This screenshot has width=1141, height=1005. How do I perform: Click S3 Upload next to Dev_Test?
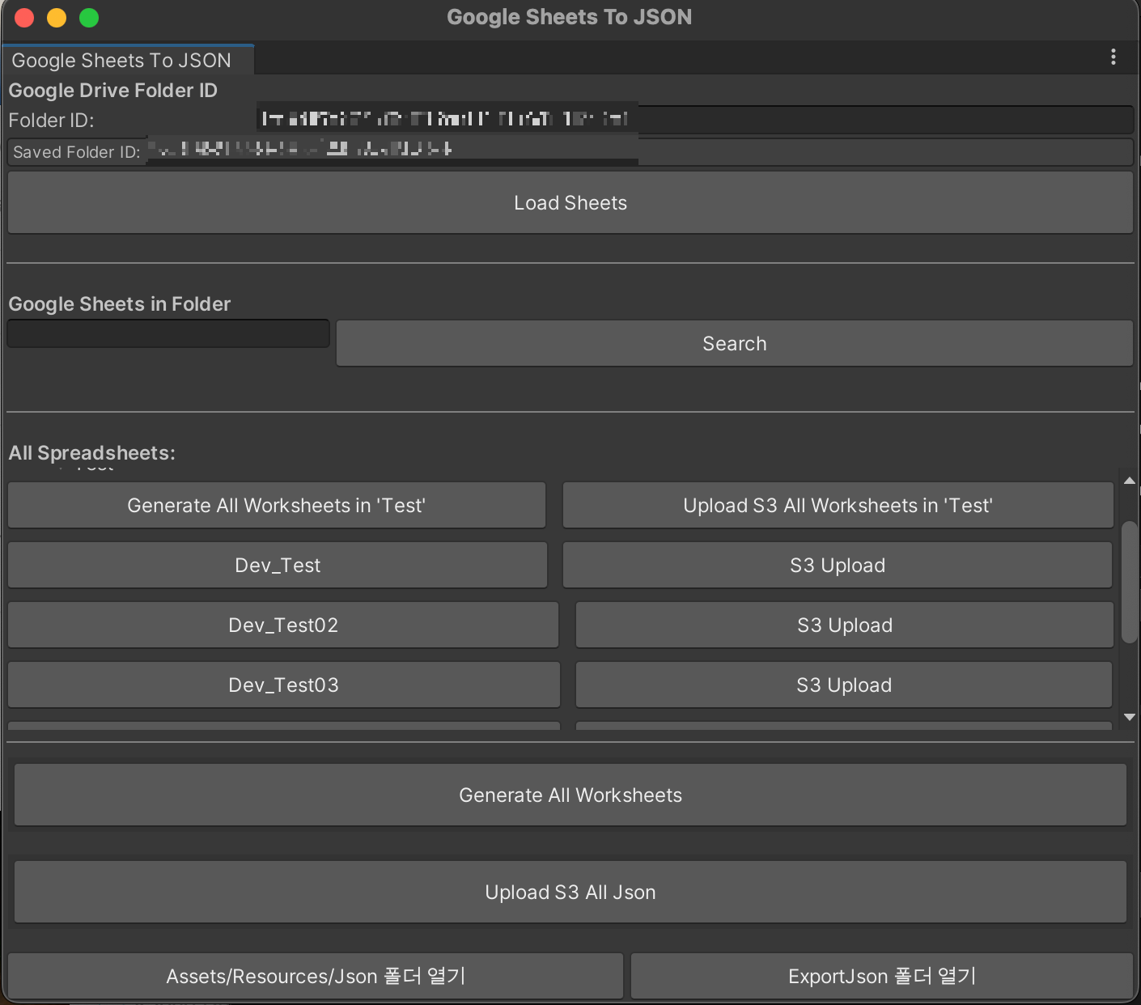[838, 566]
